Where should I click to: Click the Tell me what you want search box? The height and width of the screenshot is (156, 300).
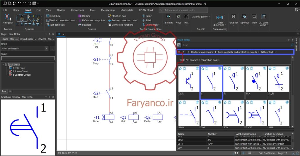(183, 10)
